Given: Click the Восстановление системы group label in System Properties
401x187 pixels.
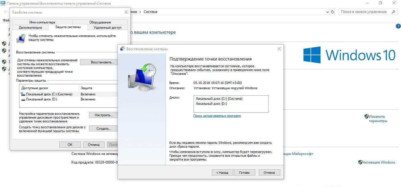Looking at the screenshot, I should pos(36,52).
